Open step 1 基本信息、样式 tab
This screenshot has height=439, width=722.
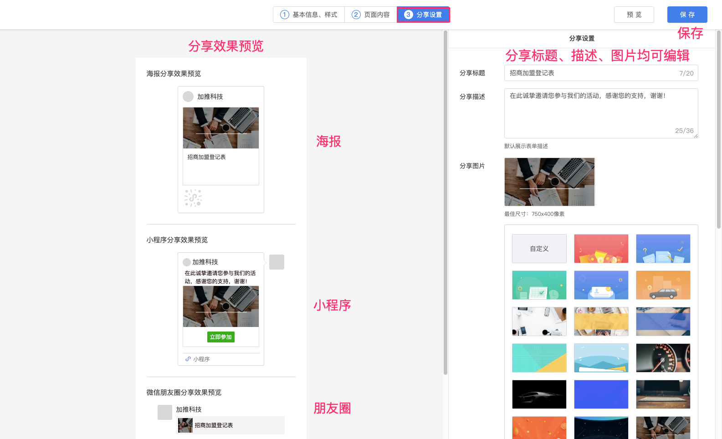[x=309, y=15]
